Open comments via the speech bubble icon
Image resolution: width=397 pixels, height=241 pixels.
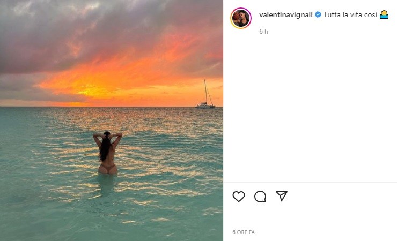(x=260, y=197)
